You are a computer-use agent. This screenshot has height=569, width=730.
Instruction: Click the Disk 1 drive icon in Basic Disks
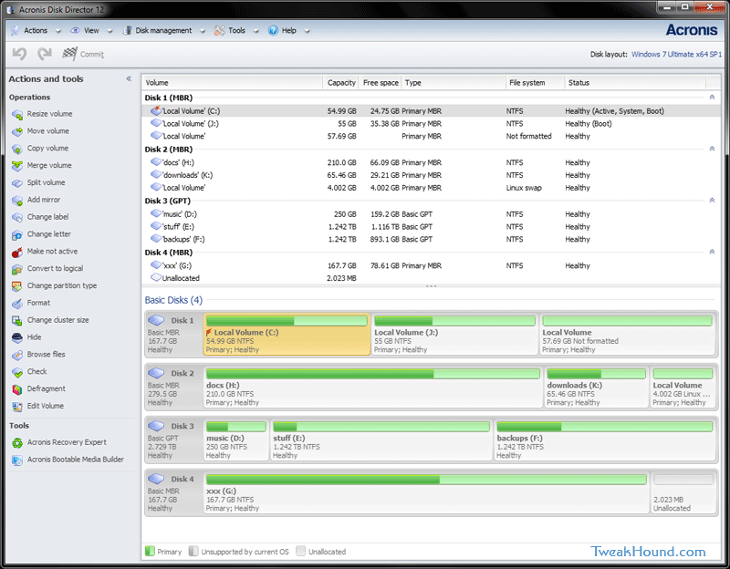pyautogui.click(x=156, y=320)
